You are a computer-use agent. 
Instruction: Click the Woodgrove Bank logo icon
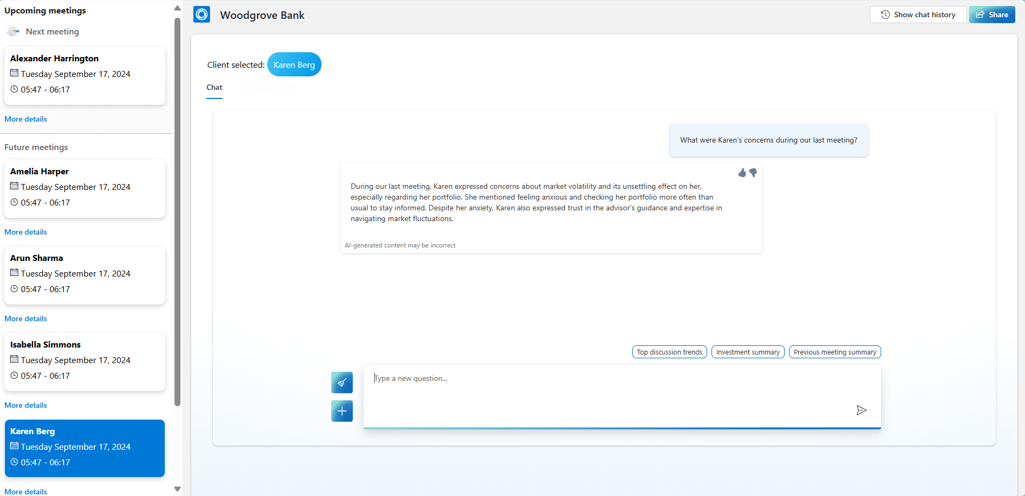201,15
